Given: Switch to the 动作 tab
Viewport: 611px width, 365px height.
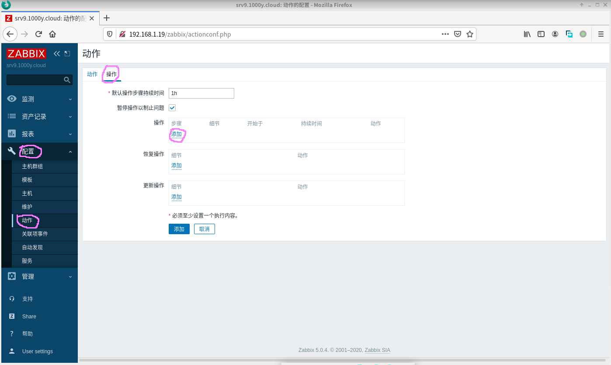Looking at the screenshot, I should (x=92, y=74).
